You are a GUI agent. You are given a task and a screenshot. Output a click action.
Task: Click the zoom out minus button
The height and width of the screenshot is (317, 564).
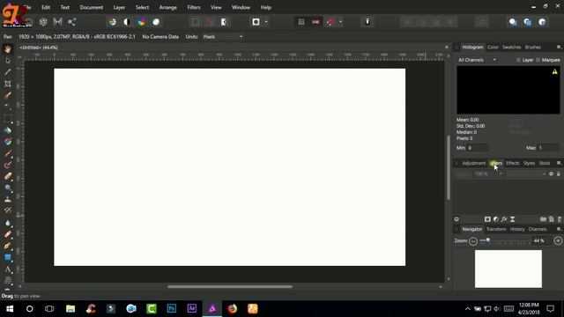[473, 241]
